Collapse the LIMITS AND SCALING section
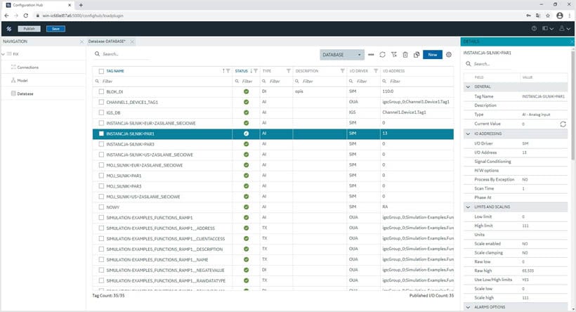Viewport: 576px width, 312px height. point(468,207)
